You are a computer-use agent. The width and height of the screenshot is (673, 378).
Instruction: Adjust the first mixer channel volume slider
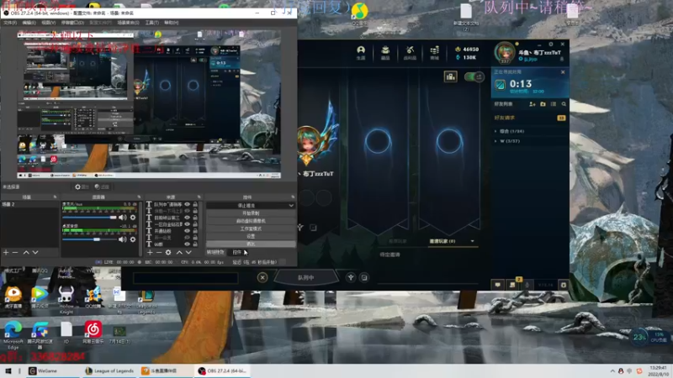89,218
